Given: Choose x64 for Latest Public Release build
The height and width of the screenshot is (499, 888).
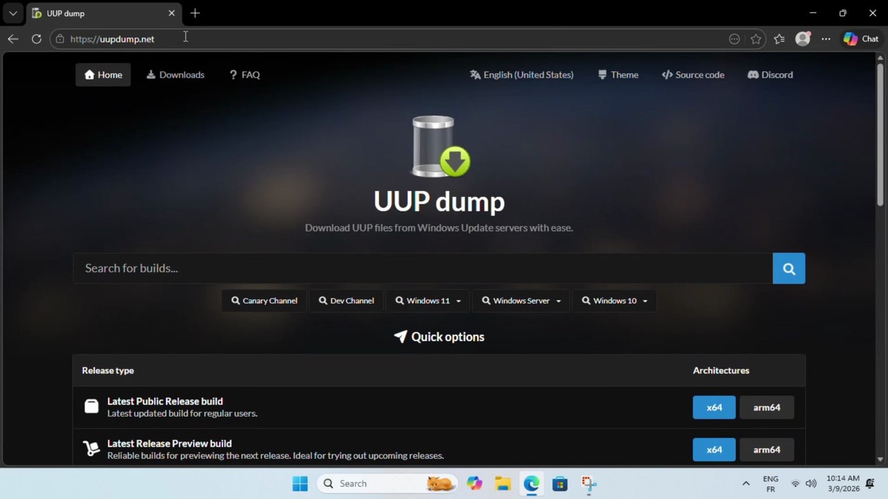Looking at the screenshot, I should (714, 408).
